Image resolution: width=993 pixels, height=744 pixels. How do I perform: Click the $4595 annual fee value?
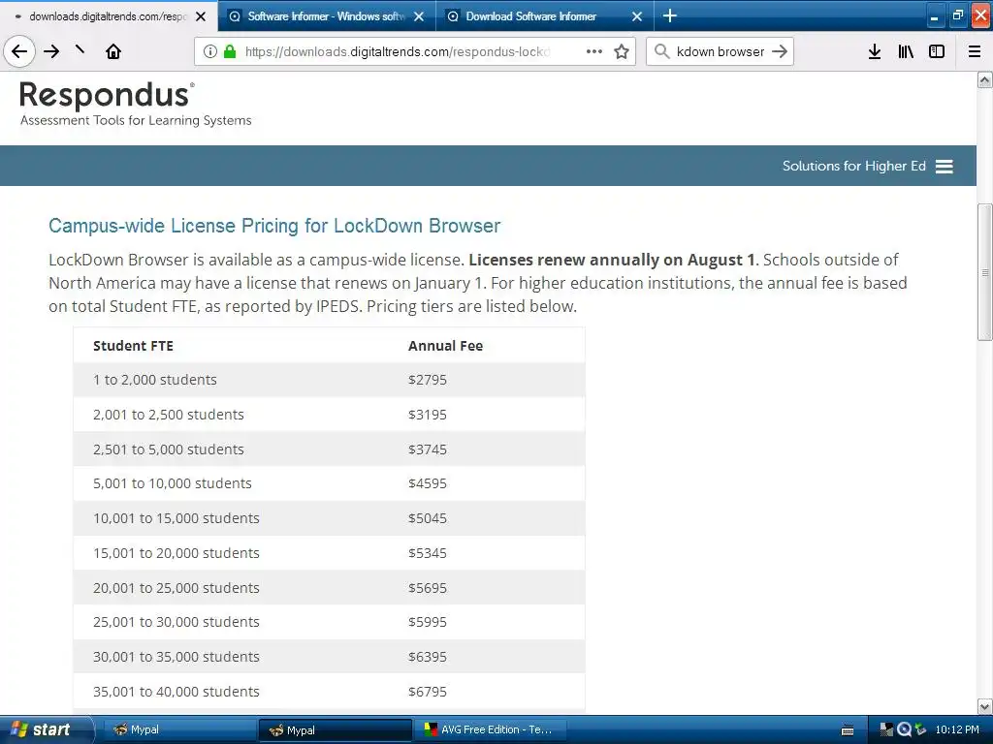click(428, 483)
